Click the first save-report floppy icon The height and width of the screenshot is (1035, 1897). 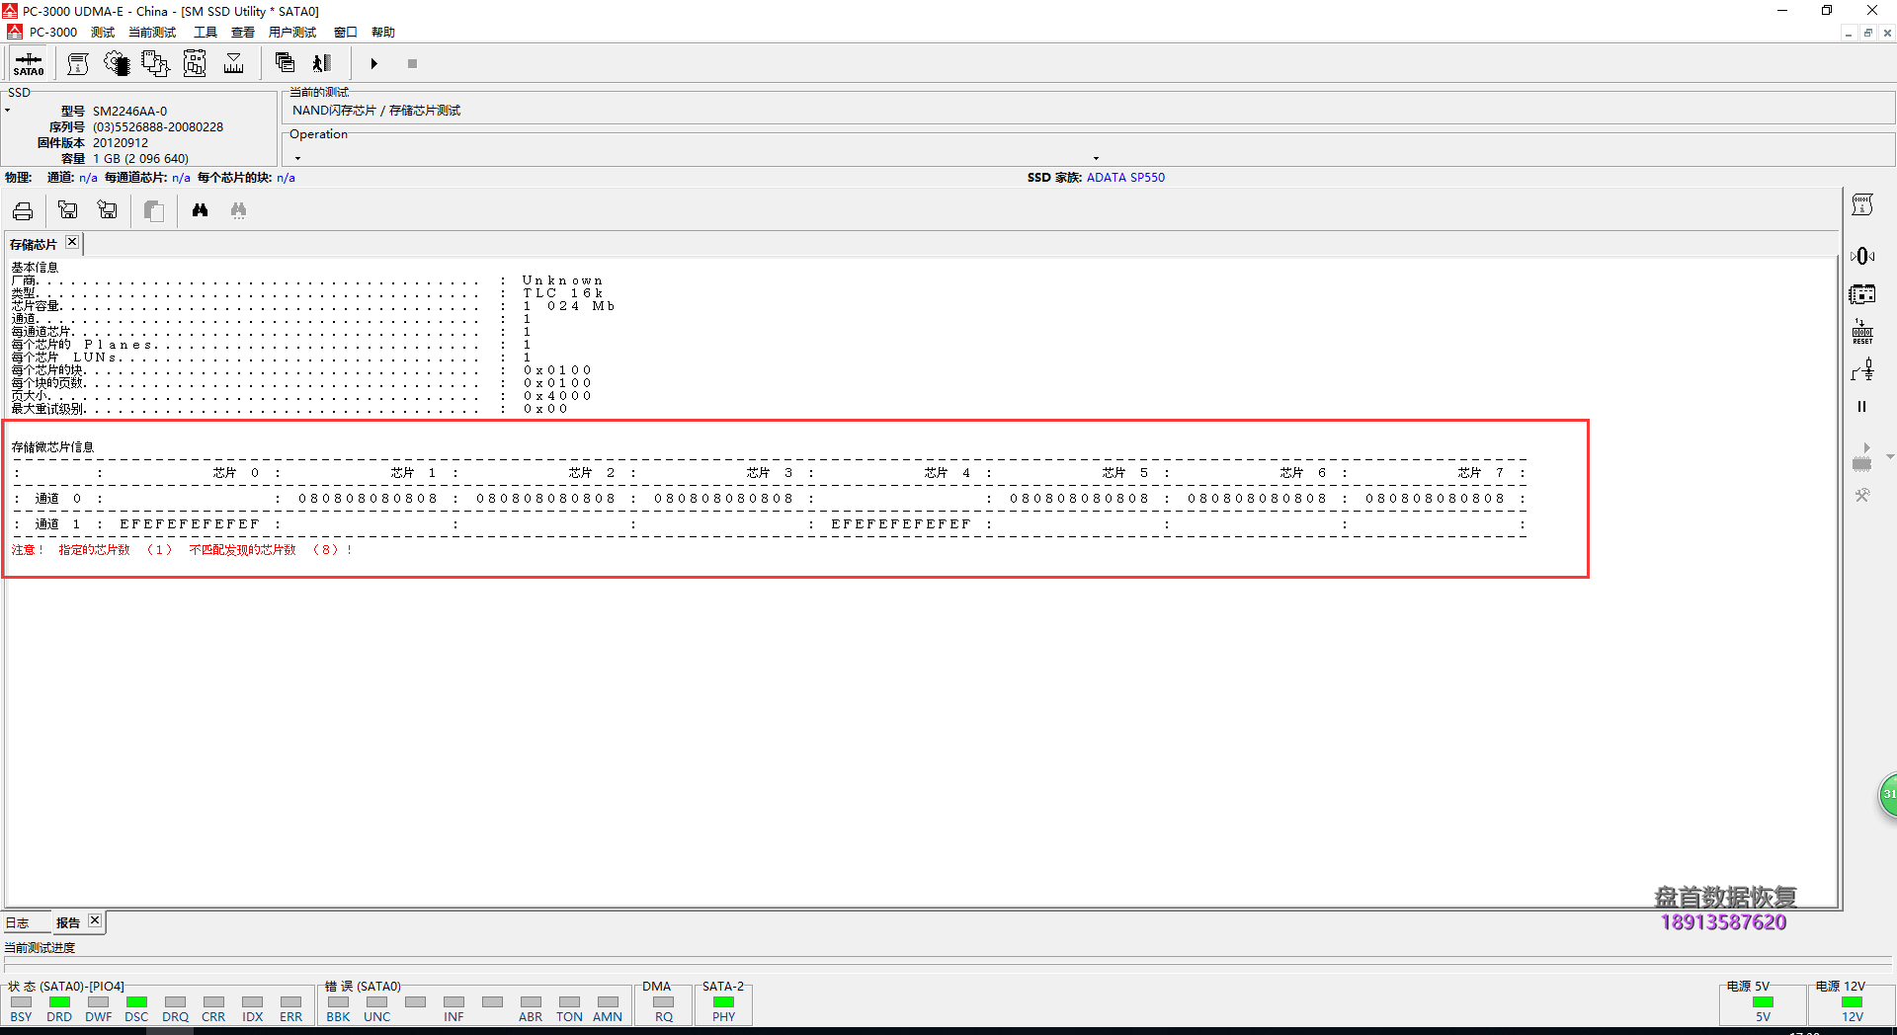[68, 210]
